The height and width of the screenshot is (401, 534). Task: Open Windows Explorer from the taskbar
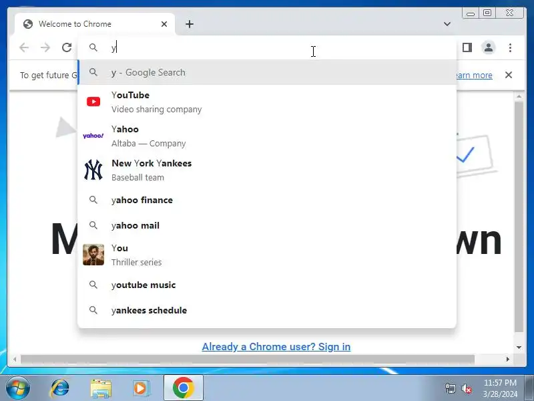[x=101, y=388]
